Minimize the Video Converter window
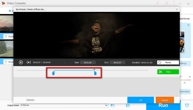 click(x=180, y=4)
